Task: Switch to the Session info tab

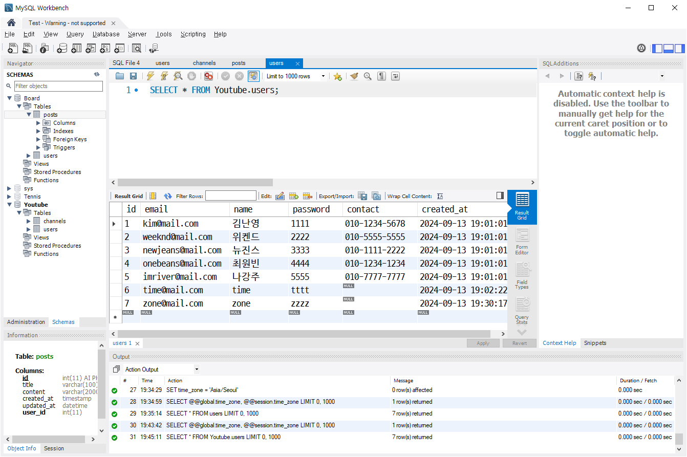Action: [x=54, y=448]
